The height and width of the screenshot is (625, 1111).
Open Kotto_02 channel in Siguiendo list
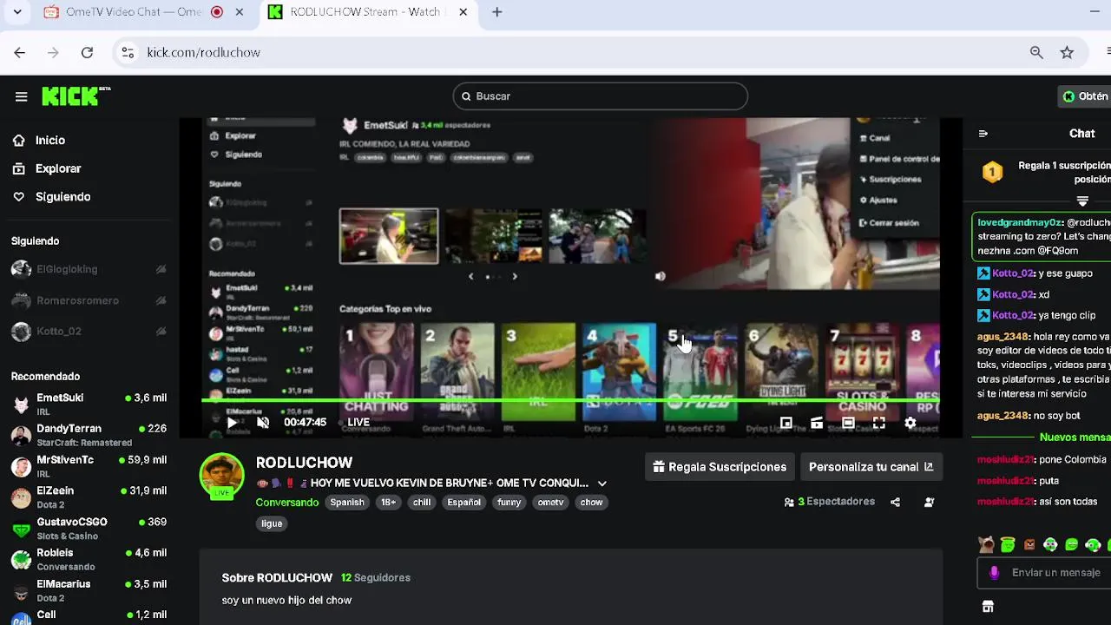(x=89, y=332)
